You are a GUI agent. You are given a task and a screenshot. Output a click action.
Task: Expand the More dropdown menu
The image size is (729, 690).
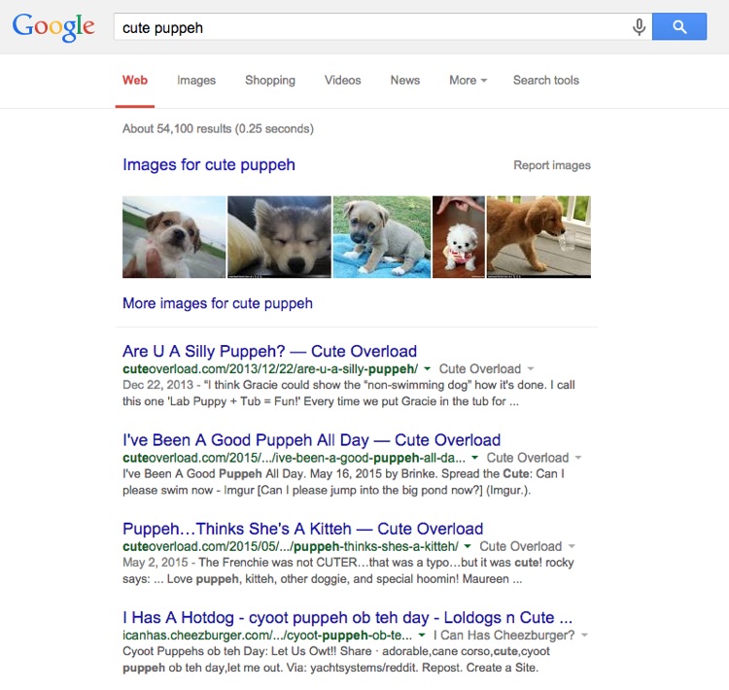click(x=468, y=80)
